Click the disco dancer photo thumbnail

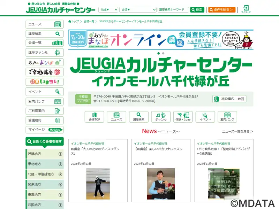[98, 184]
